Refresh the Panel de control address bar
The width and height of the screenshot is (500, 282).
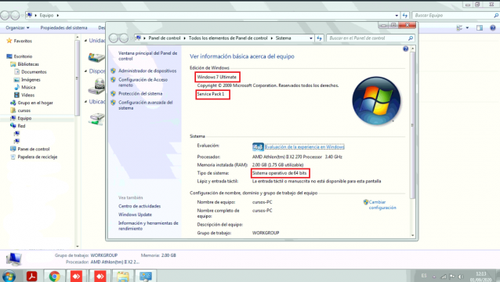pos(319,38)
